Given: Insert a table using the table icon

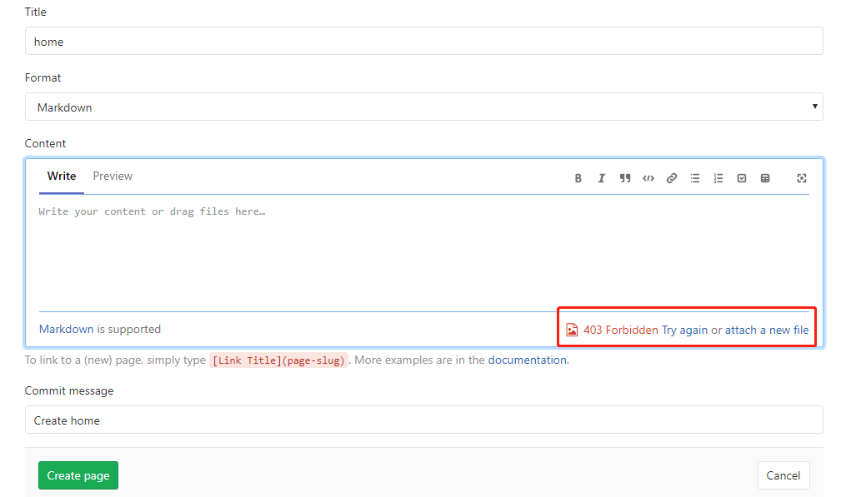Looking at the screenshot, I should click(765, 178).
